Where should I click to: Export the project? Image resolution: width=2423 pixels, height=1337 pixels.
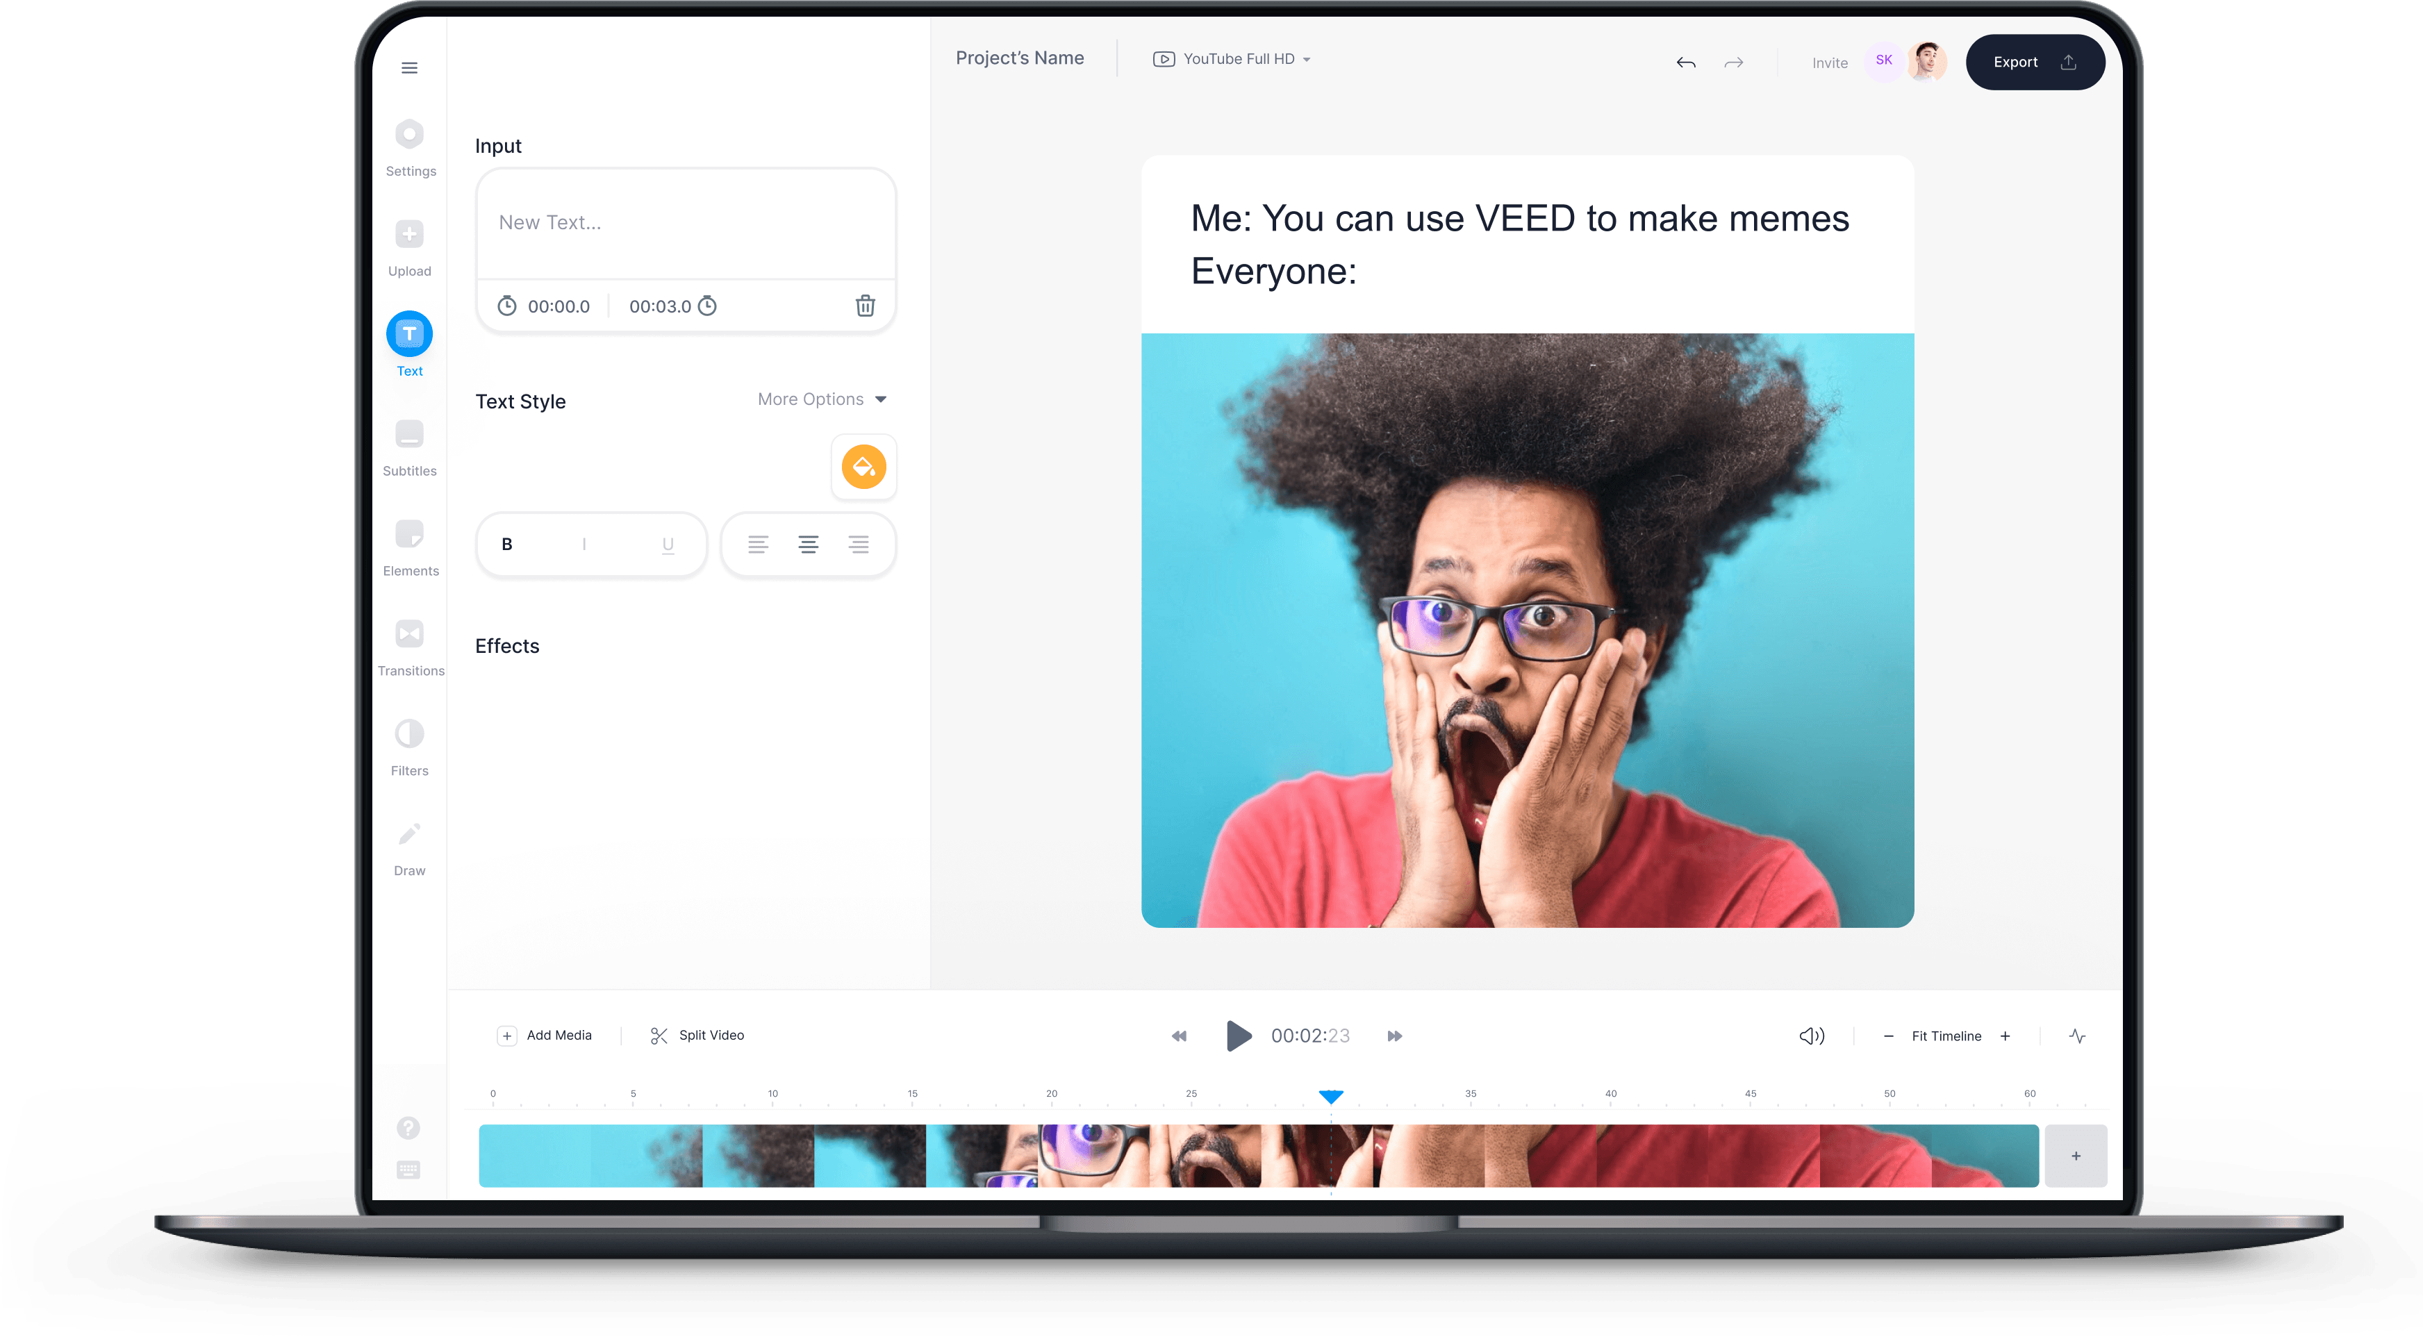2035,61
